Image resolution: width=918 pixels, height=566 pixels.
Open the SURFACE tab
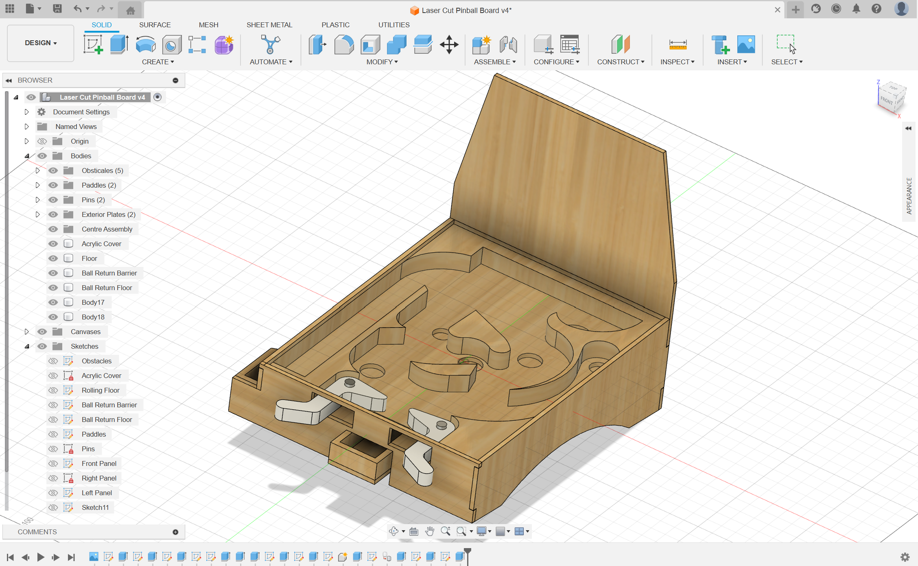coord(155,25)
